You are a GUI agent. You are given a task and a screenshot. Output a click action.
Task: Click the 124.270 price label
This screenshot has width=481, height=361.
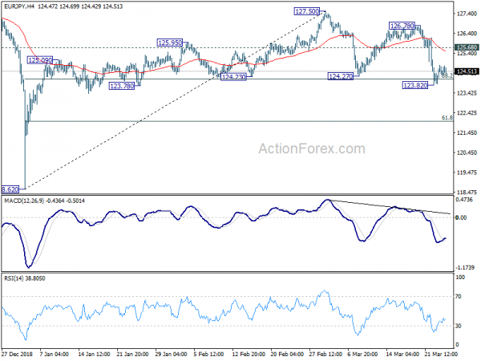click(341, 76)
